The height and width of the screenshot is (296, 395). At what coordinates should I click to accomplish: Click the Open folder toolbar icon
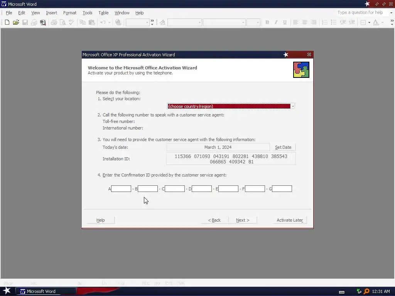point(16,22)
